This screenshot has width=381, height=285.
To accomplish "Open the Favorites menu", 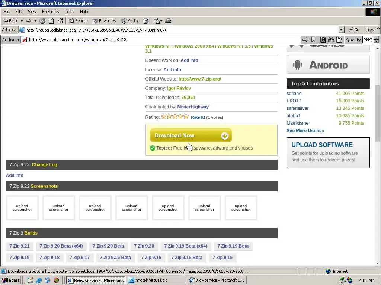I will 50,12.
